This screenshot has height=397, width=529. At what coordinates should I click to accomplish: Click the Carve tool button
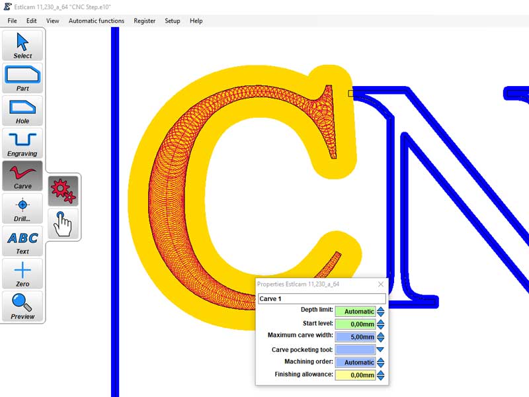point(22,176)
